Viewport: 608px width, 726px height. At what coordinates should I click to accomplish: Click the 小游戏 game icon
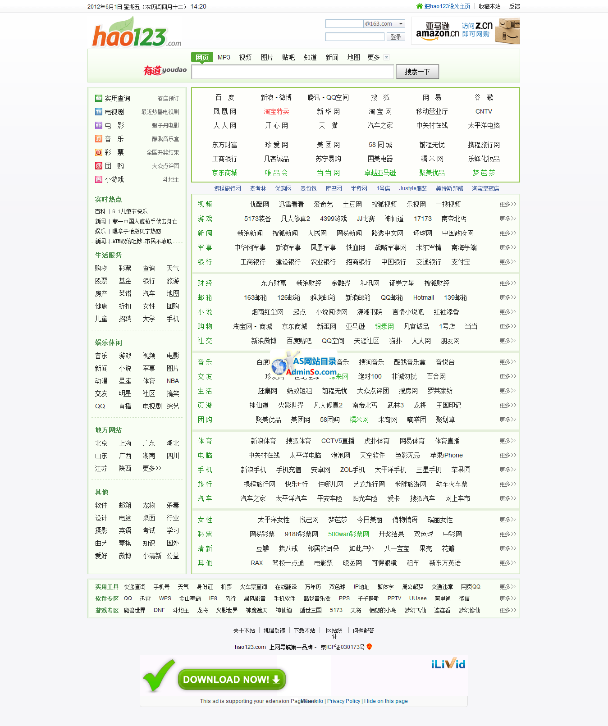(99, 179)
